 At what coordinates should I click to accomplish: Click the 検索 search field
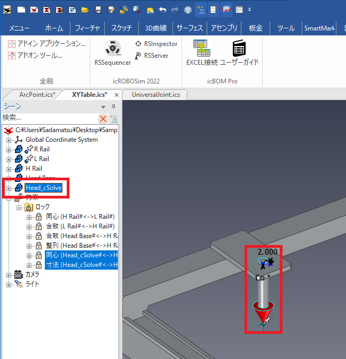pyautogui.click(x=48, y=118)
